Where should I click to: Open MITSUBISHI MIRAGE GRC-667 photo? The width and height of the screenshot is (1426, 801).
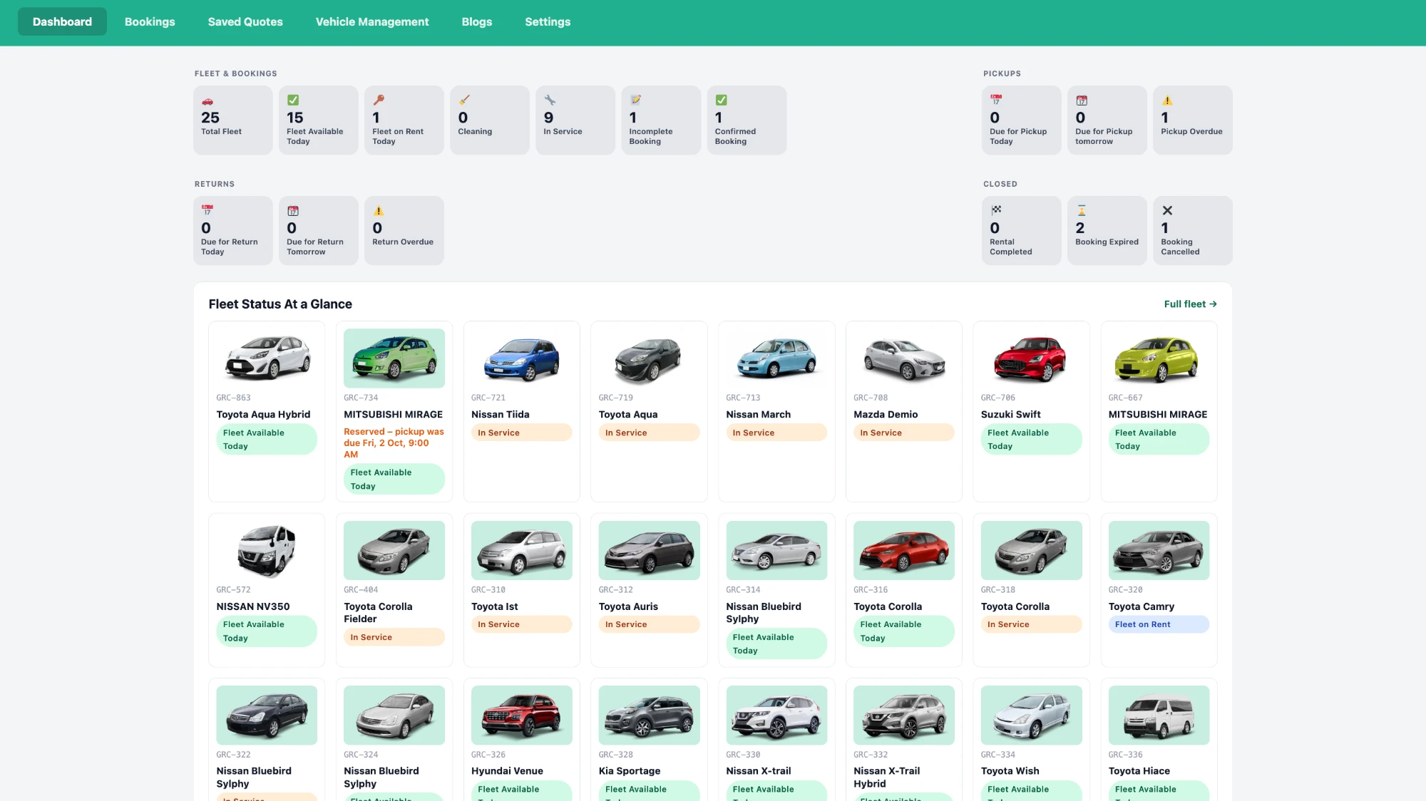click(x=1159, y=358)
